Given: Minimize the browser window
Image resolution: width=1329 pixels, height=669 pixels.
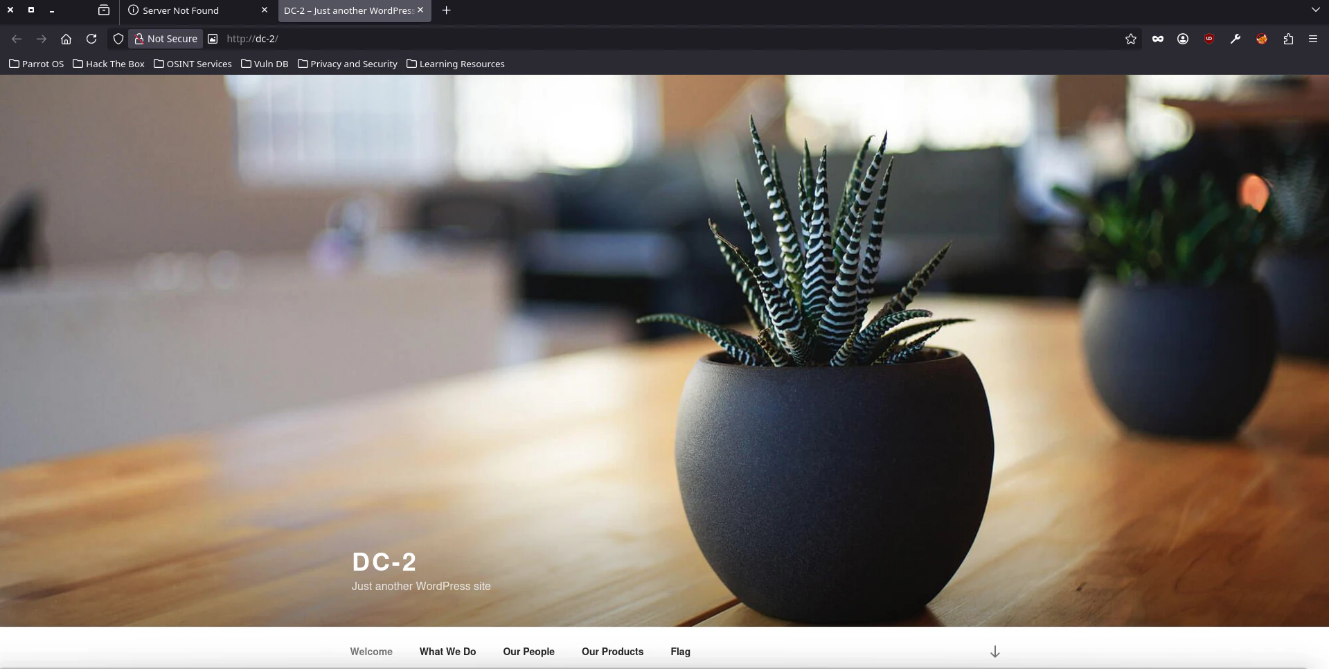Looking at the screenshot, I should [52, 10].
